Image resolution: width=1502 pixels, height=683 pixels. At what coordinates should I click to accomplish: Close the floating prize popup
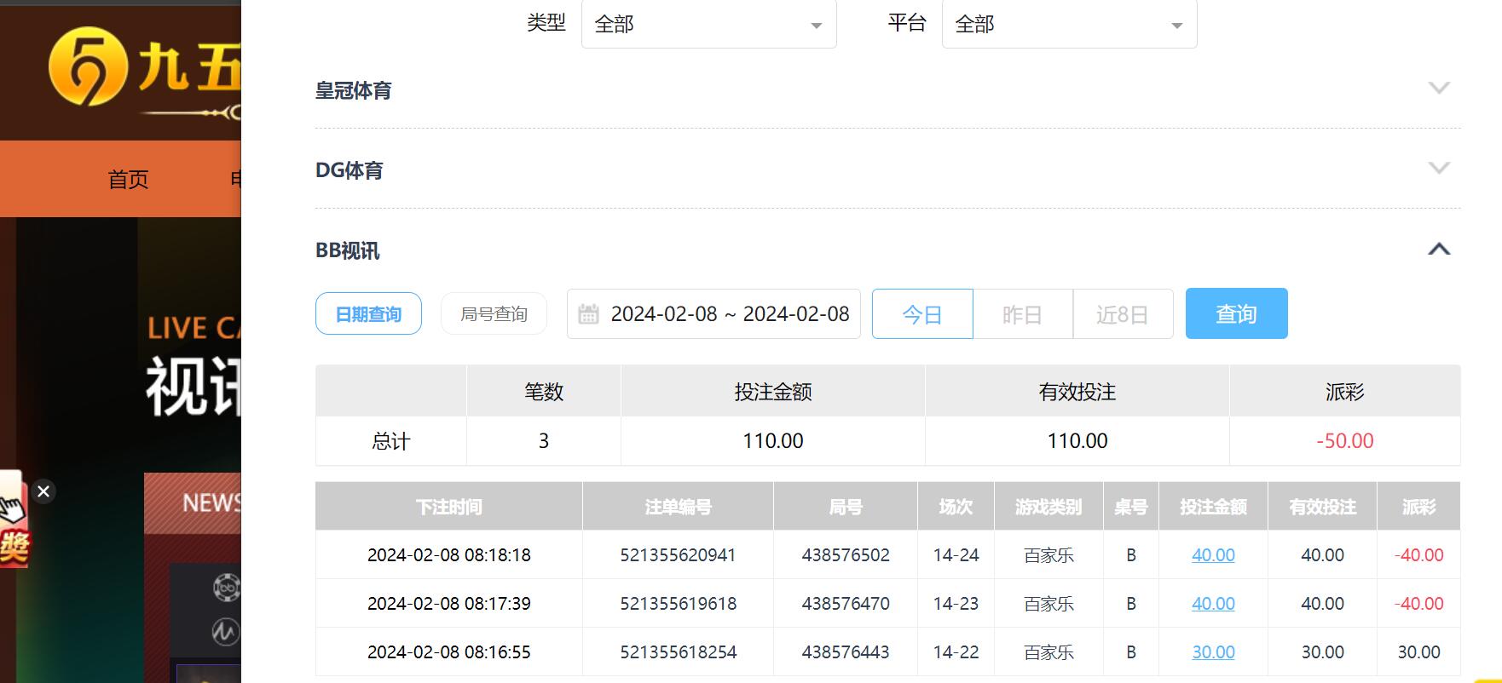point(43,491)
